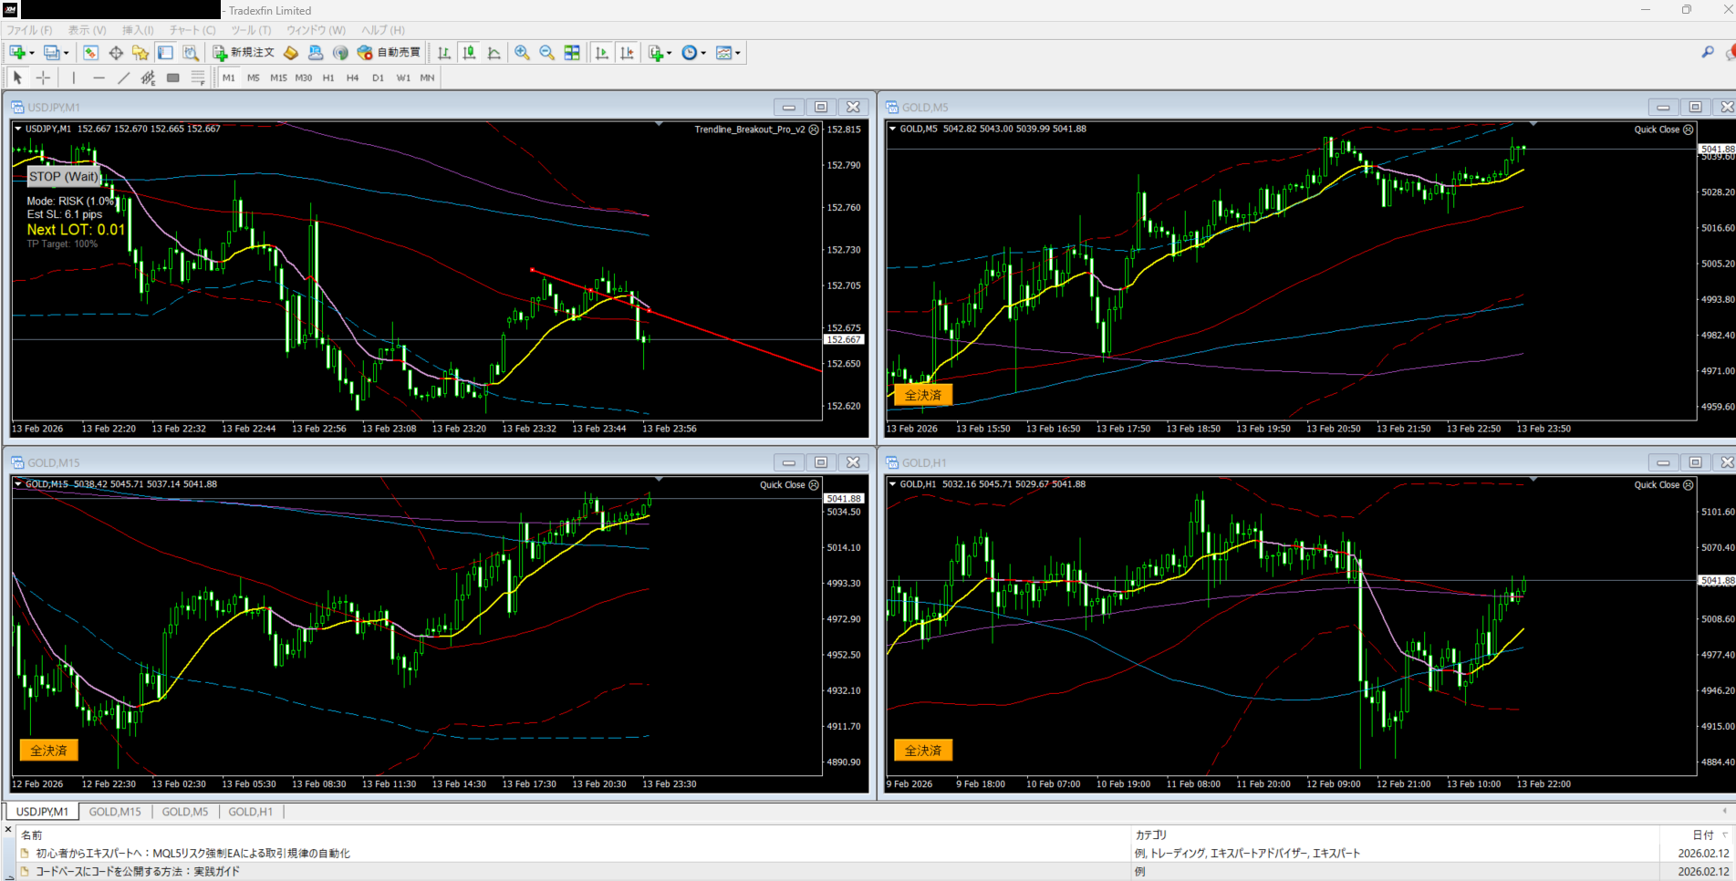Tile chart windows with the grid icon

572,53
